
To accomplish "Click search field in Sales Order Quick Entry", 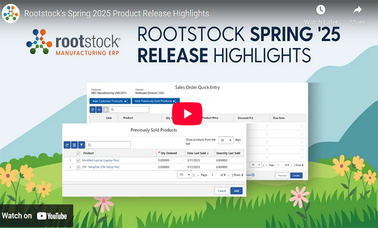I will click(x=129, y=110).
